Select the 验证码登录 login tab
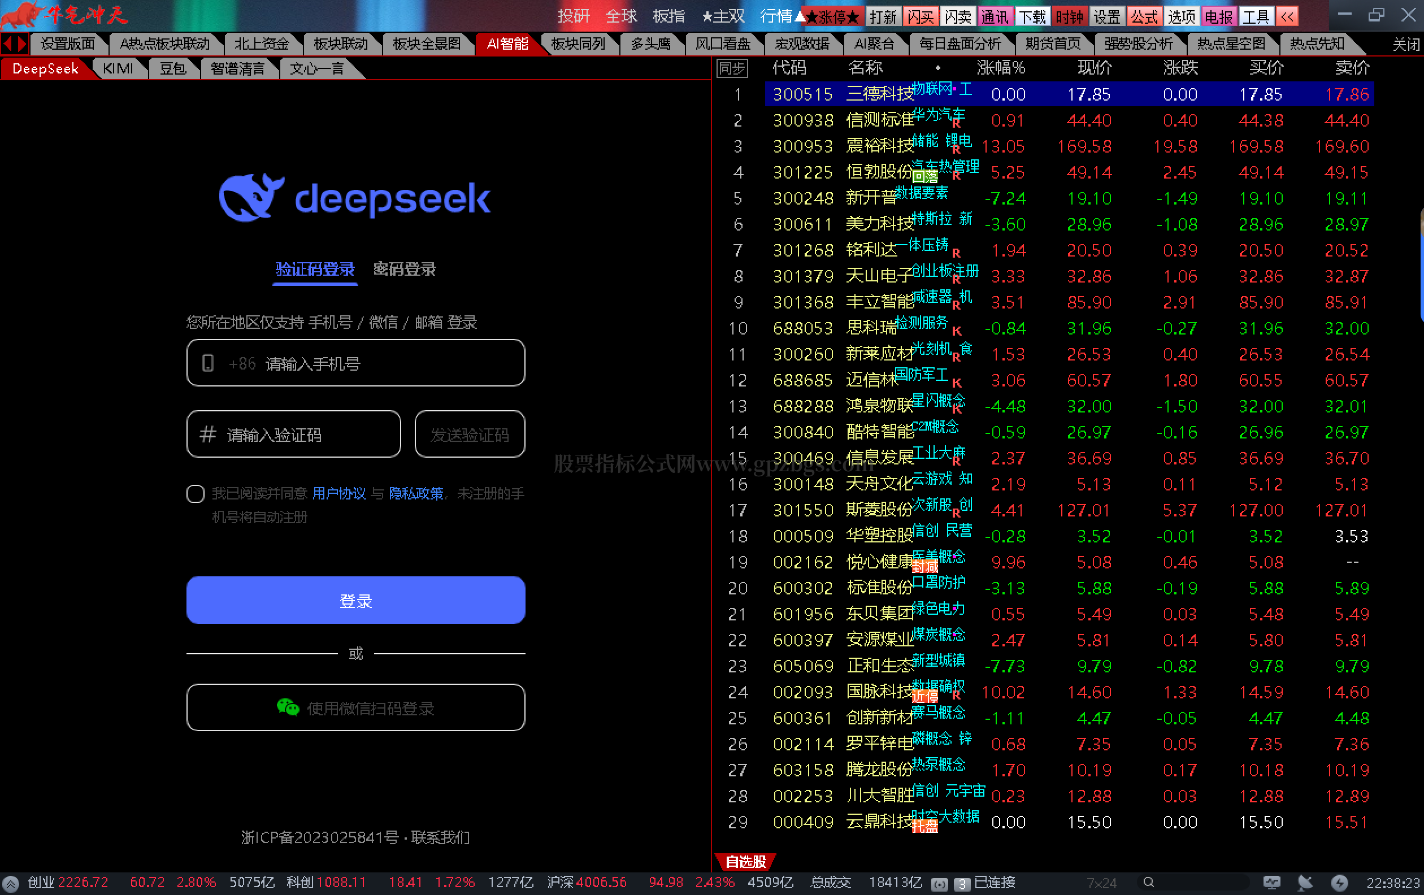1424x895 pixels. coord(315,269)
